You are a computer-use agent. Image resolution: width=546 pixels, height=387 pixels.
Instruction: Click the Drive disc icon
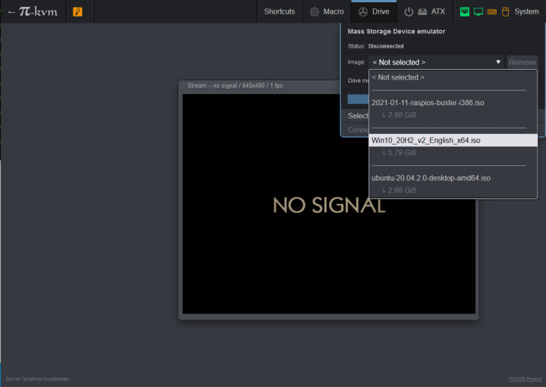point(362,12)
